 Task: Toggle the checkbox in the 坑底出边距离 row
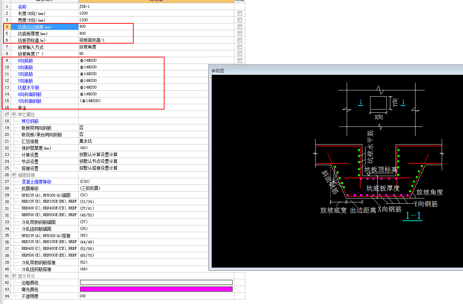tap(240, 27)
